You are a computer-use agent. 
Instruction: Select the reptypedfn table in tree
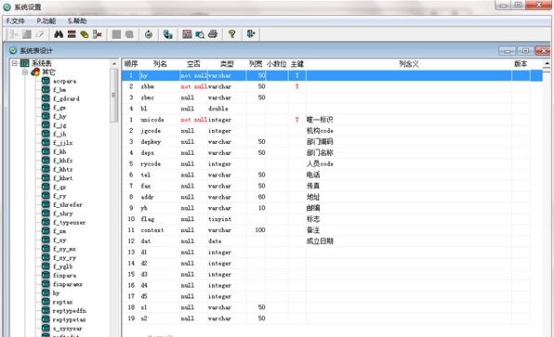click(x=69, y=311)
